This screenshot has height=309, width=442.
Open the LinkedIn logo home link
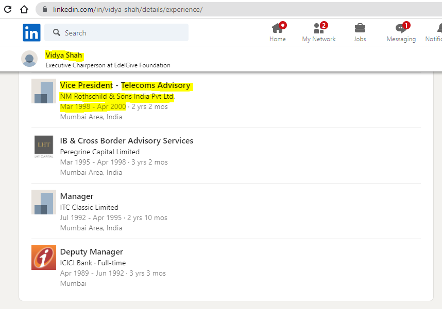coord(31,32)
